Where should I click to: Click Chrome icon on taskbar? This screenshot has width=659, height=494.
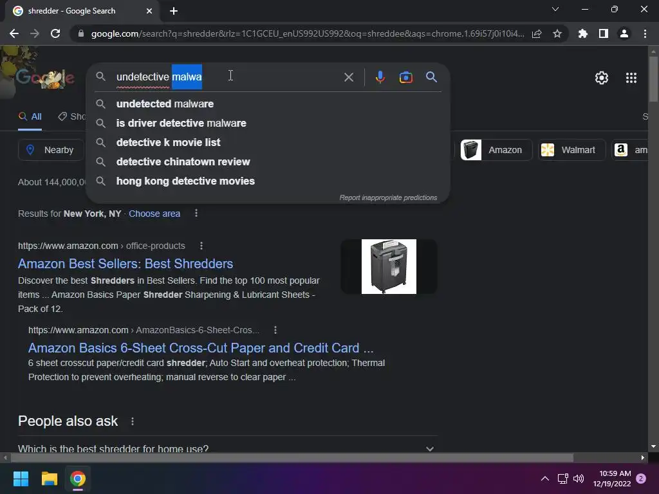click(x=78, y=479)
